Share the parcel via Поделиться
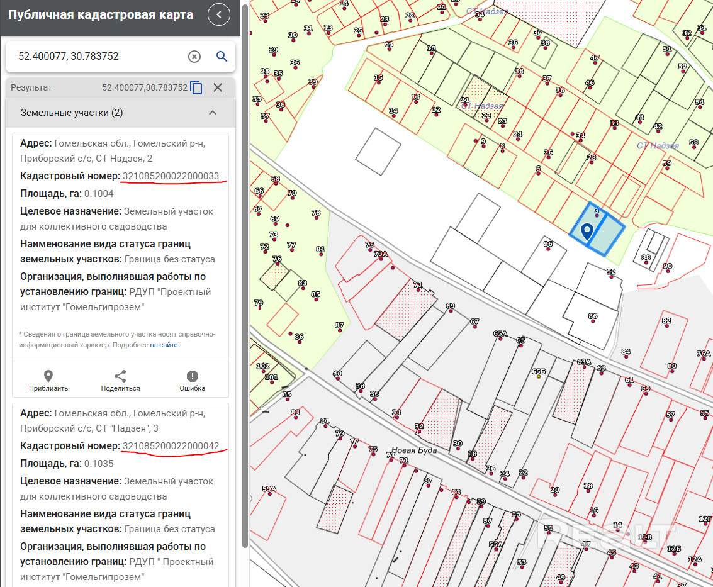Screen dimensions: 713x587 [x=120, y=380]
